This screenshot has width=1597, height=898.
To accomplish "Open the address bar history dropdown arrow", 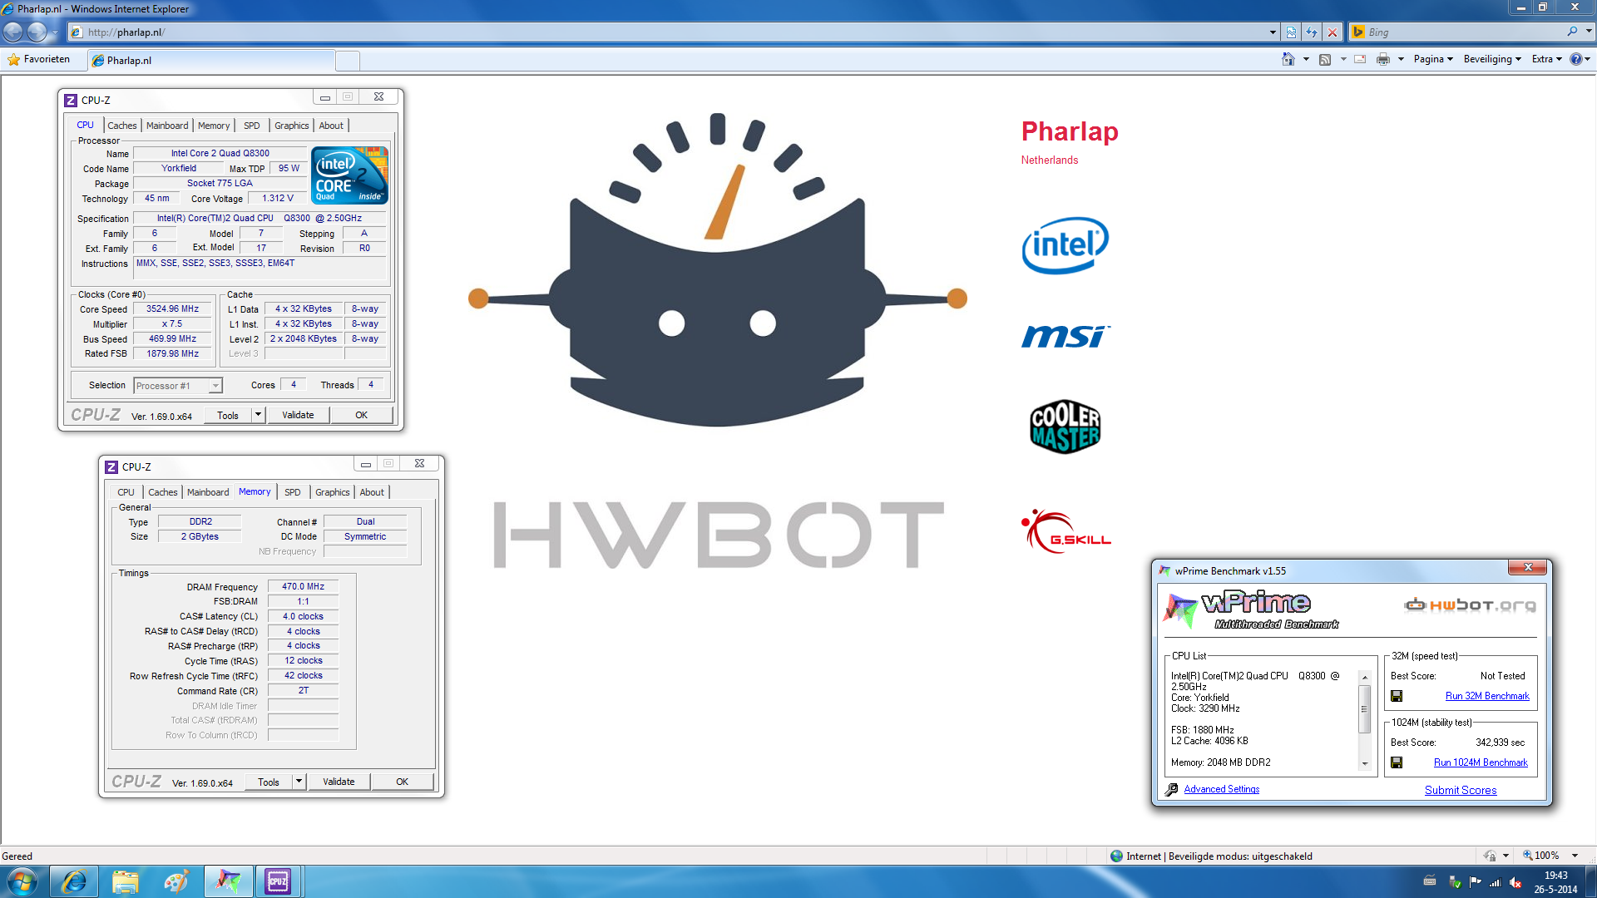I will [x=1273, y=32].
